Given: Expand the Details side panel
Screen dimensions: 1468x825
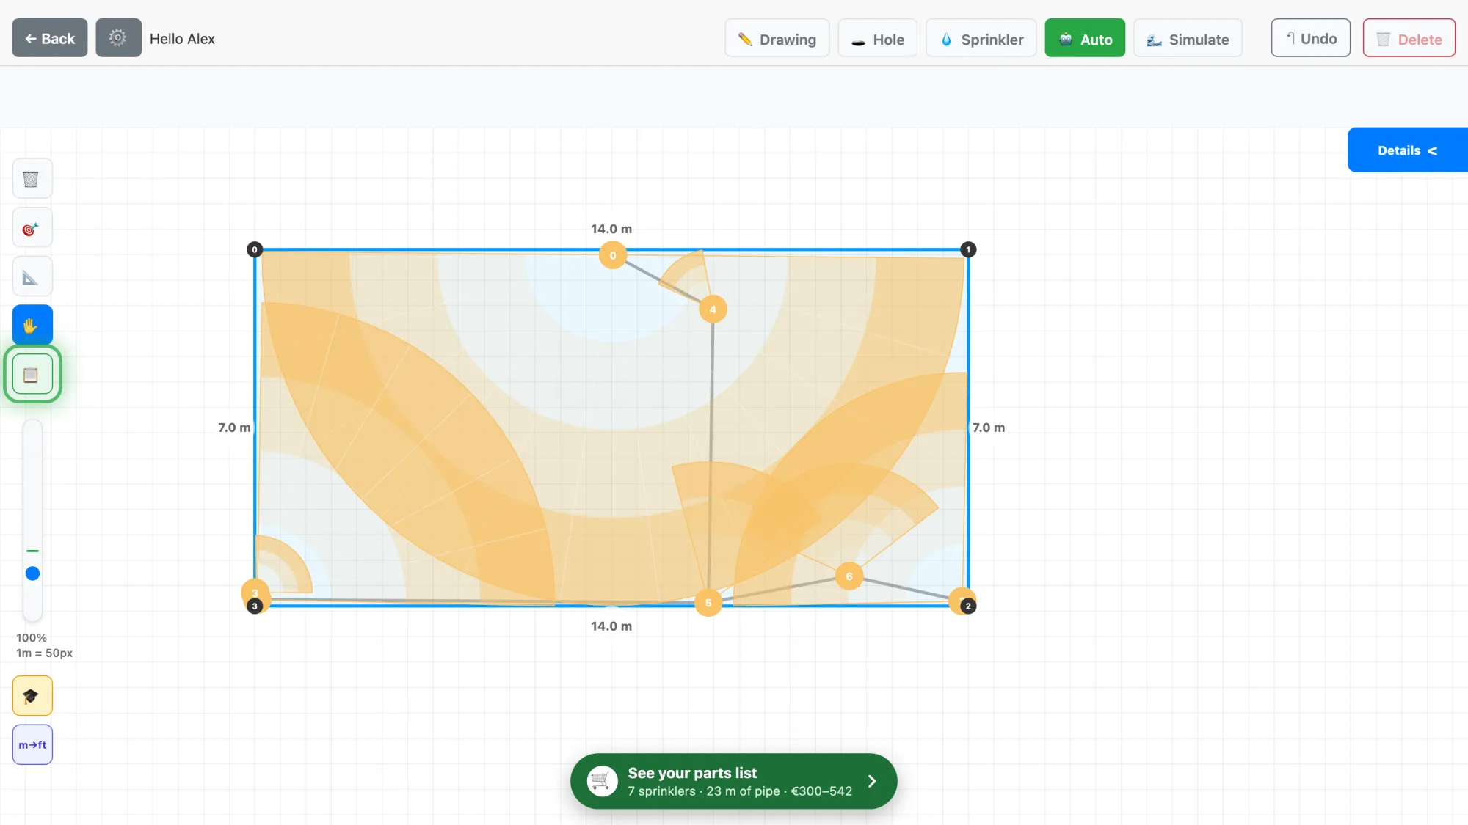Looking at the screenshot, I should tap(1407, 150).
